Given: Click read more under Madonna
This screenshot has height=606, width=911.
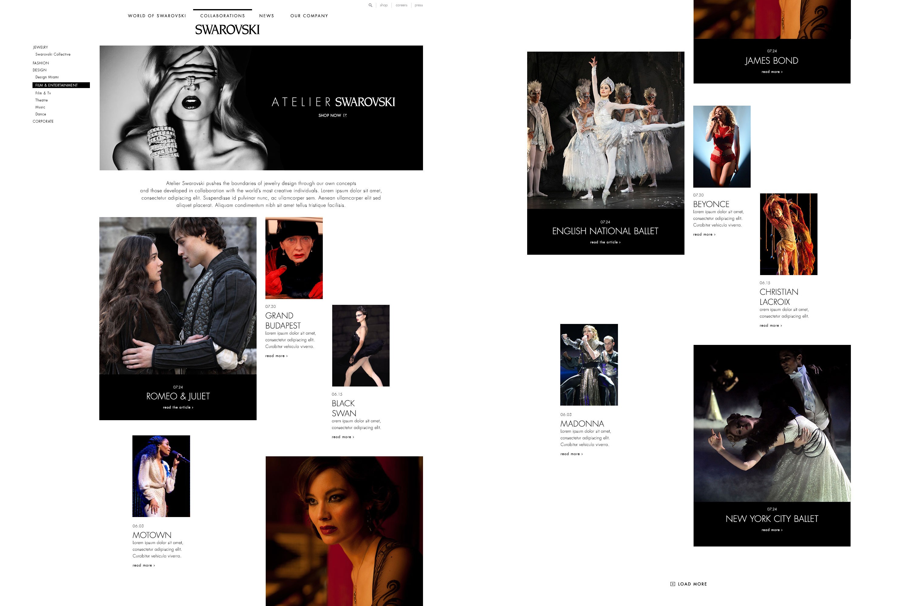Looking at the screenshot, I should (571, 454).
